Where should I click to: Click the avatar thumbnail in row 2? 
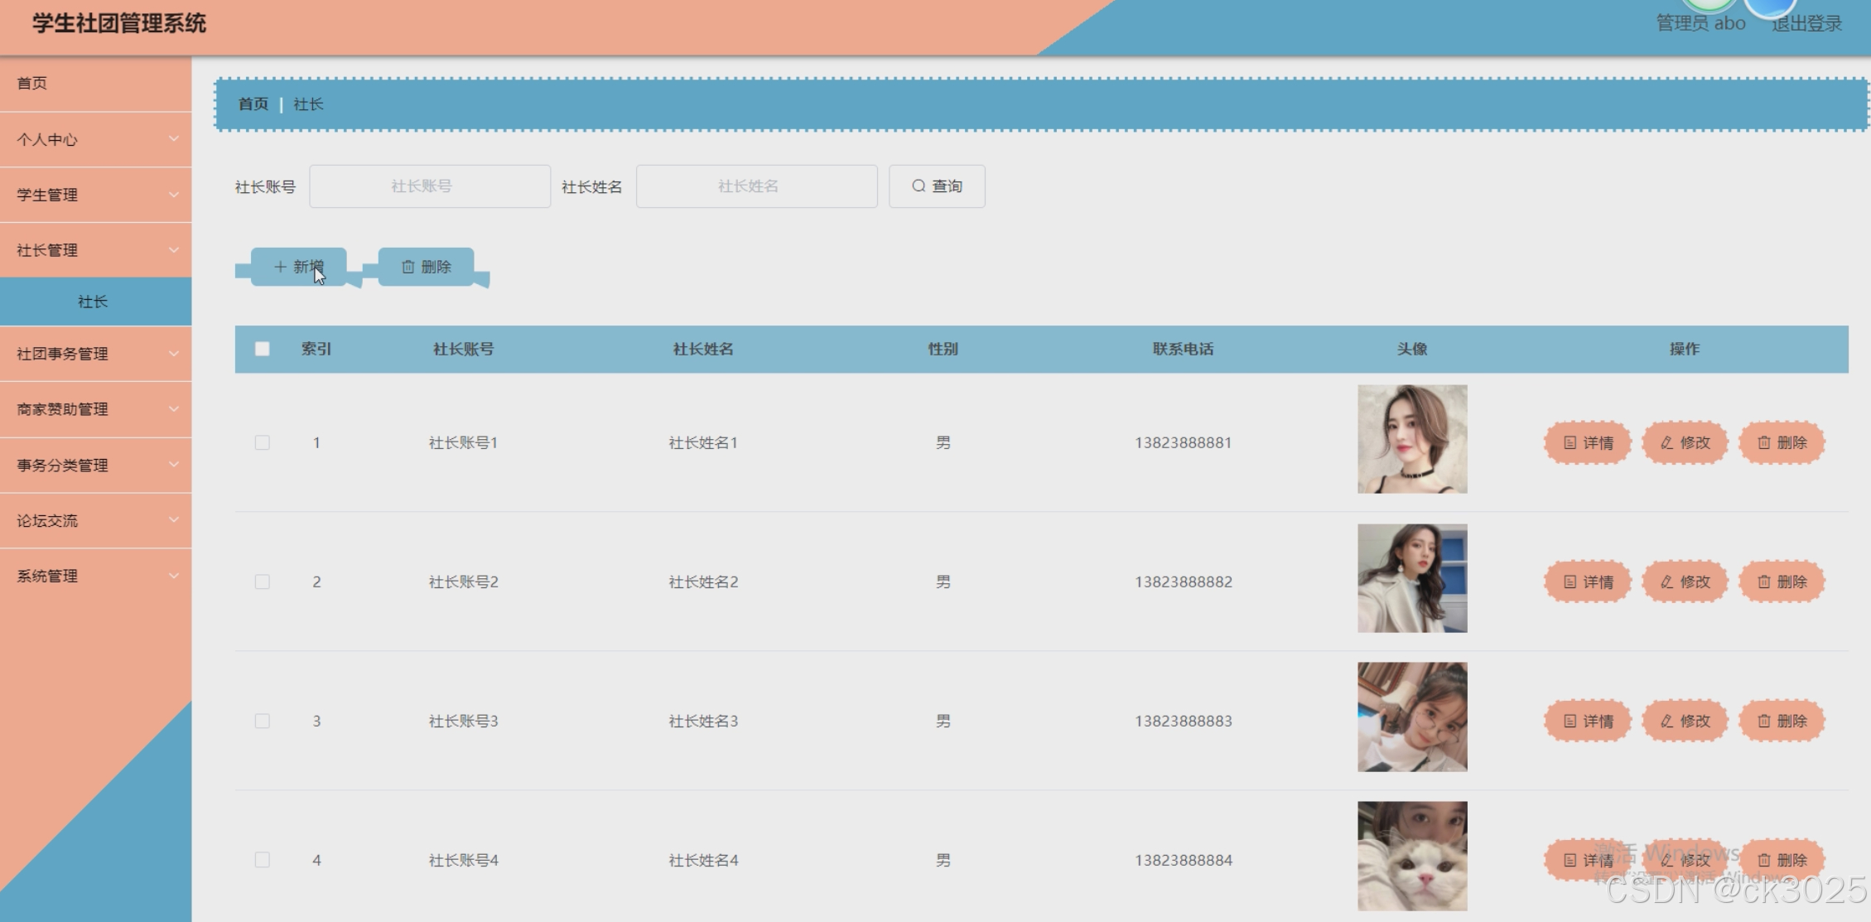coord(1411,578)
